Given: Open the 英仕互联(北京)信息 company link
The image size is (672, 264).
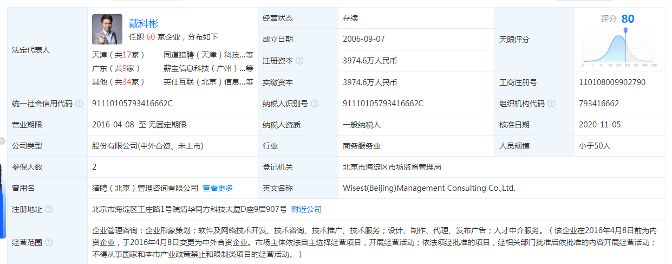Looking at the screenshot, I should pos(208,82).
